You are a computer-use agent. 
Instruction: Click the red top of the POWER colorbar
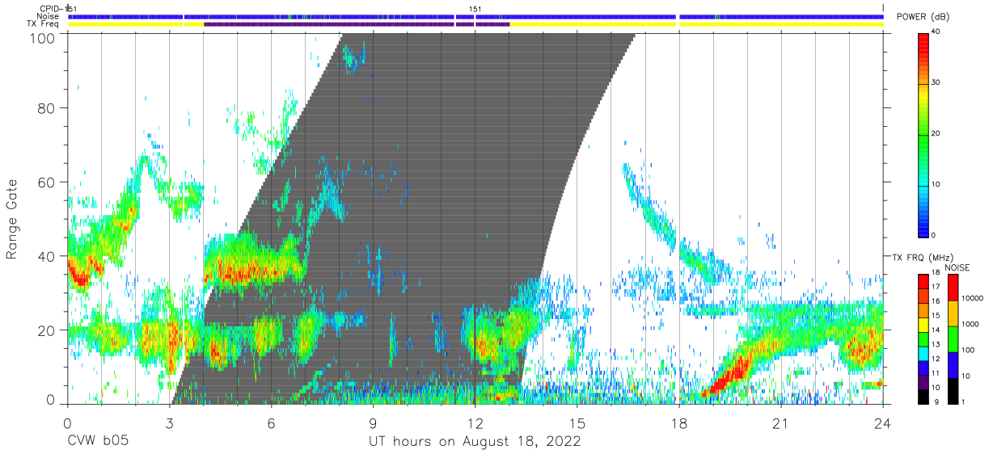click(923, 42)
